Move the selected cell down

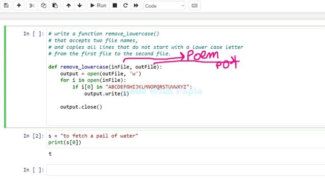[x=80, y=6]
